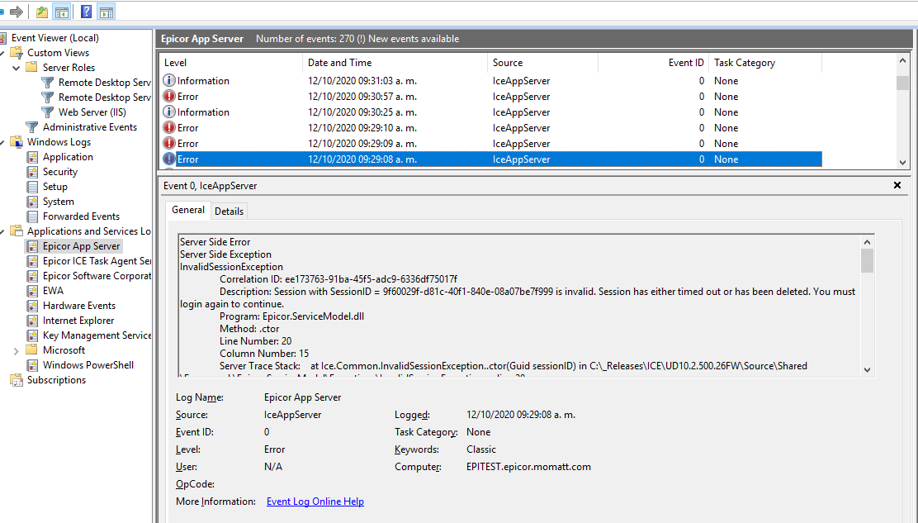Image resolution: width=918 pixels, height=523 pixels.
Task: Close the event preview pane with X
Action: click(x=897, y=185)
